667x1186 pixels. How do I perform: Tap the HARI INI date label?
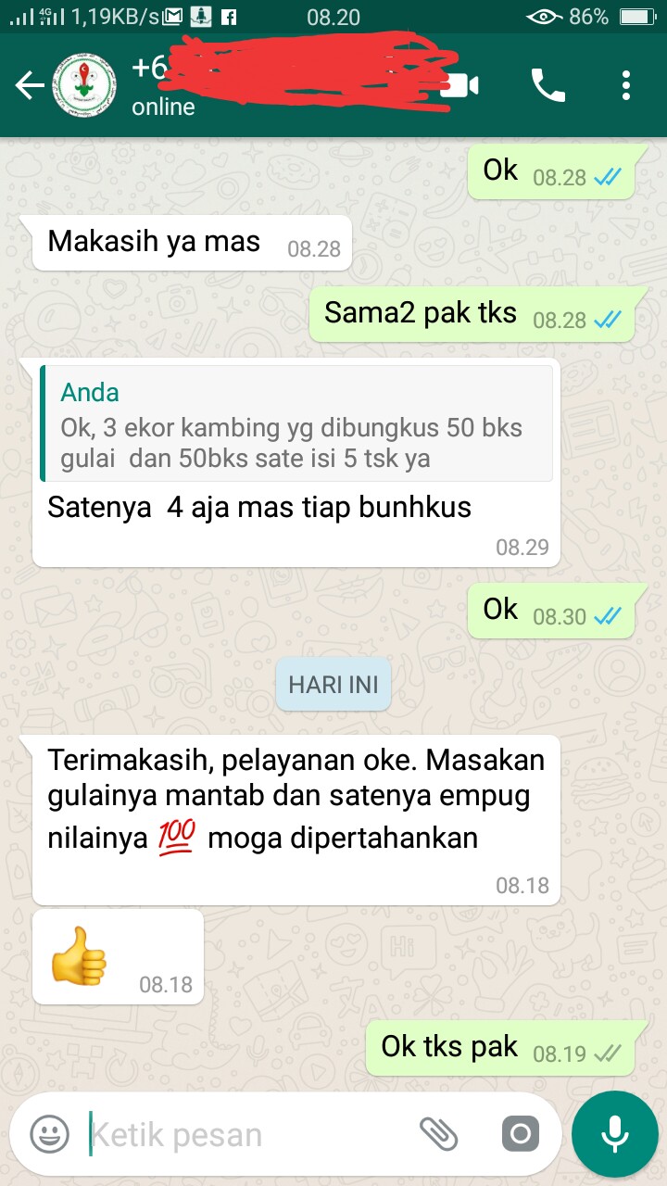(x=333, y=685)
